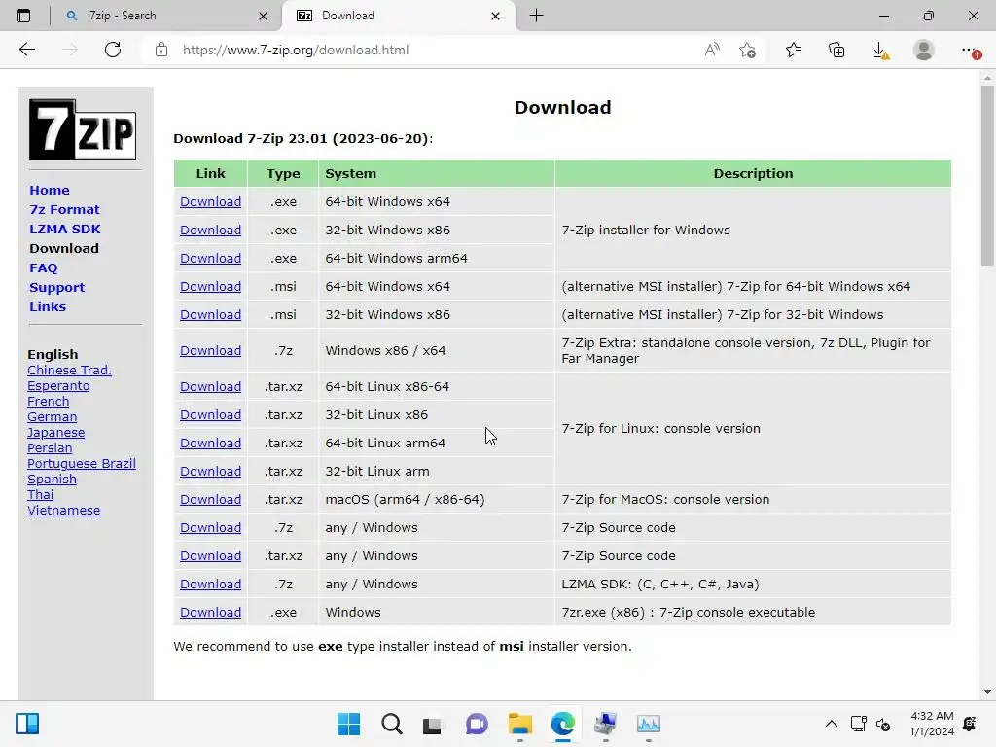Add this page to favorites star icon

click(748, 50)
